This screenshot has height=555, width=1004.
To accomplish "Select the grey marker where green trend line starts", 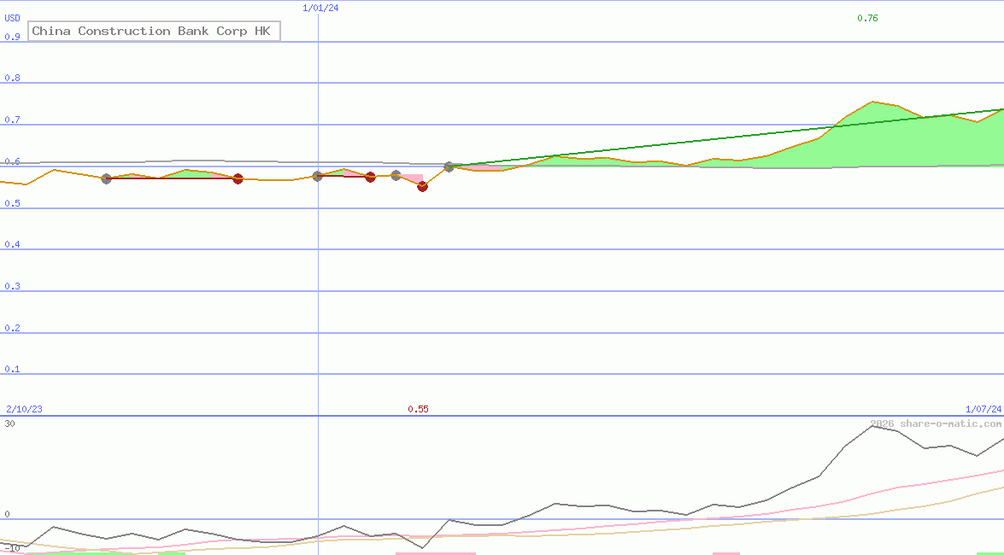I will [x=449, y=166].
